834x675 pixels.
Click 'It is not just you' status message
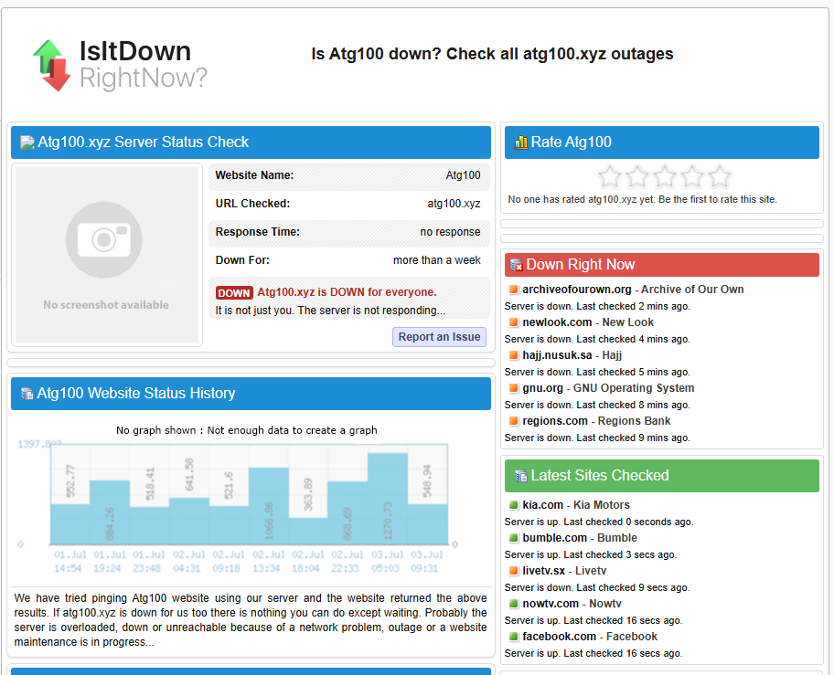330,311
